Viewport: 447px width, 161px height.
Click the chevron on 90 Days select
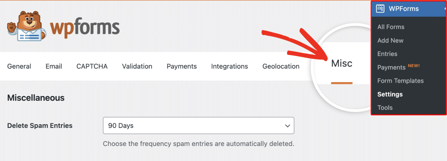[287, 126]
